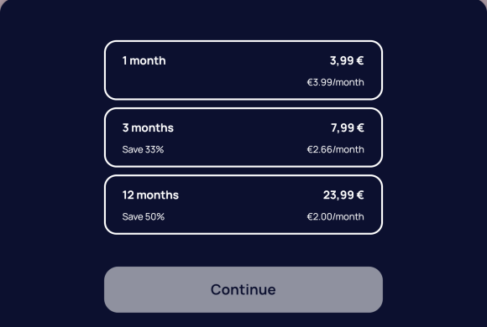Click the €3.99/month rate text

(x=335, y=82)
